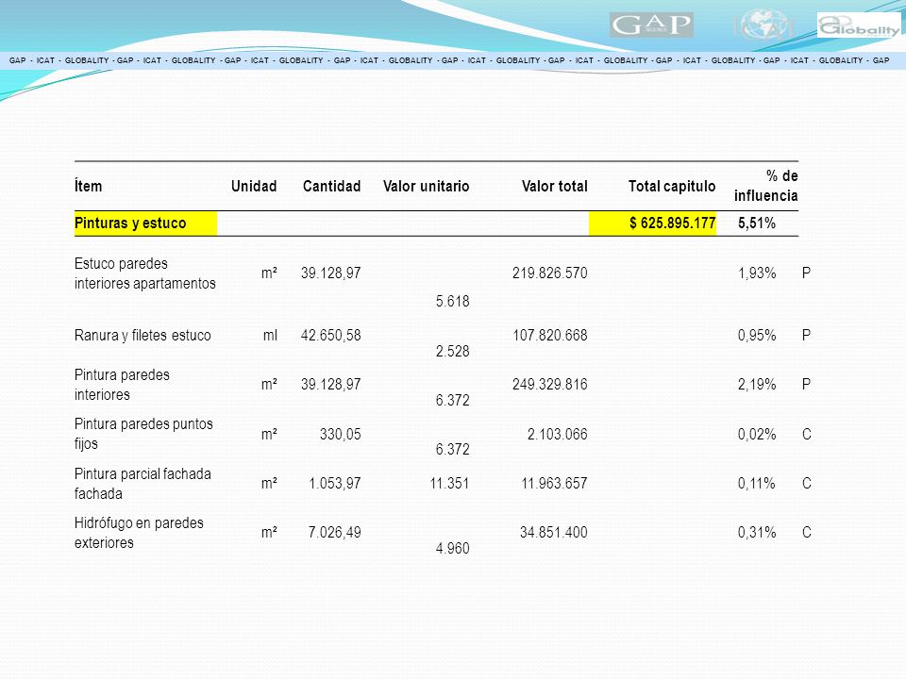Click quantity 39.128,97 in Estuco paredes row
This screenshot has width=906, height=679.
331,273
